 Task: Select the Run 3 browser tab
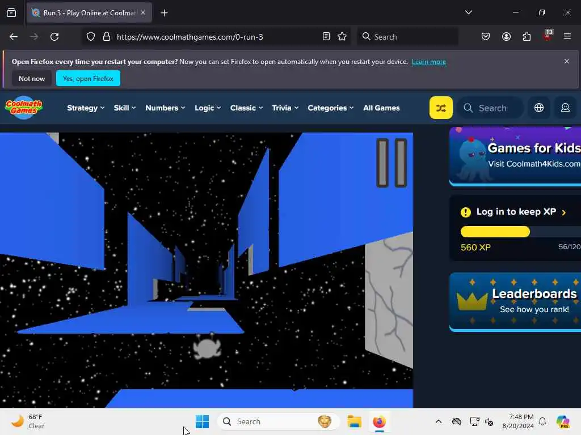[x=89, y=13]
